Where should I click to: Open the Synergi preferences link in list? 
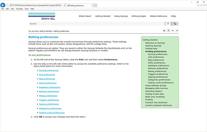[x=49, y=71]
